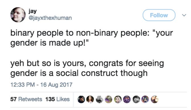Open the third liker avatar, grayscale blurry image
Viewport: 191px width, 110px height.
pyautogui.click(x=99, y=99)
